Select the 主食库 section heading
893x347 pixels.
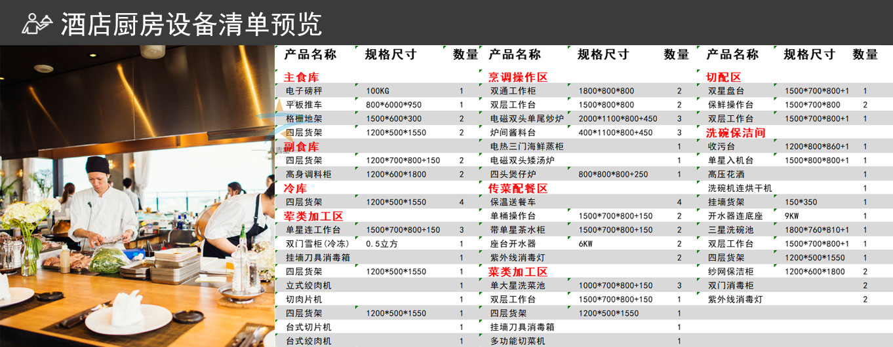(x=301, y=77)
